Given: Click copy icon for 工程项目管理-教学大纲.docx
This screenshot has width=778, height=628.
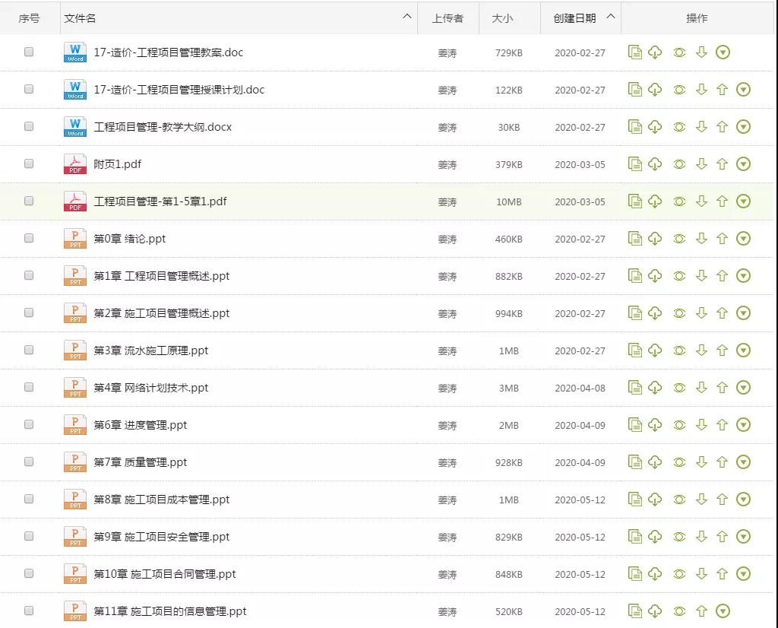Looking at the screenshot, I should point(635,127).
